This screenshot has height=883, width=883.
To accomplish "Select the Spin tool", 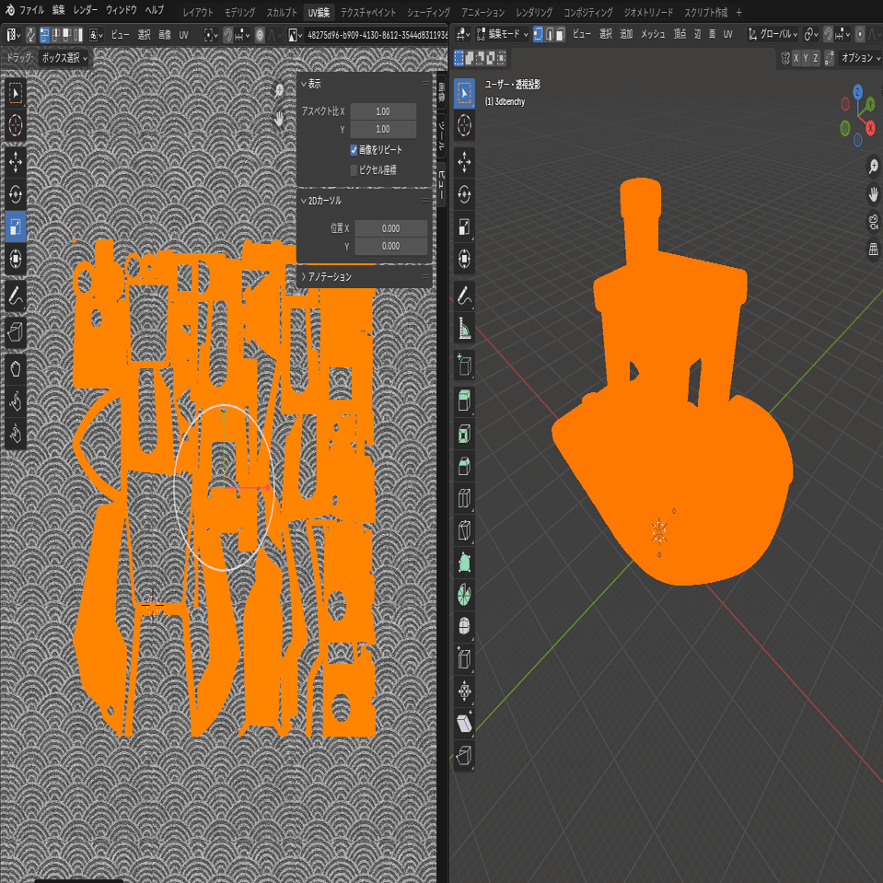I will coord(465,595).
